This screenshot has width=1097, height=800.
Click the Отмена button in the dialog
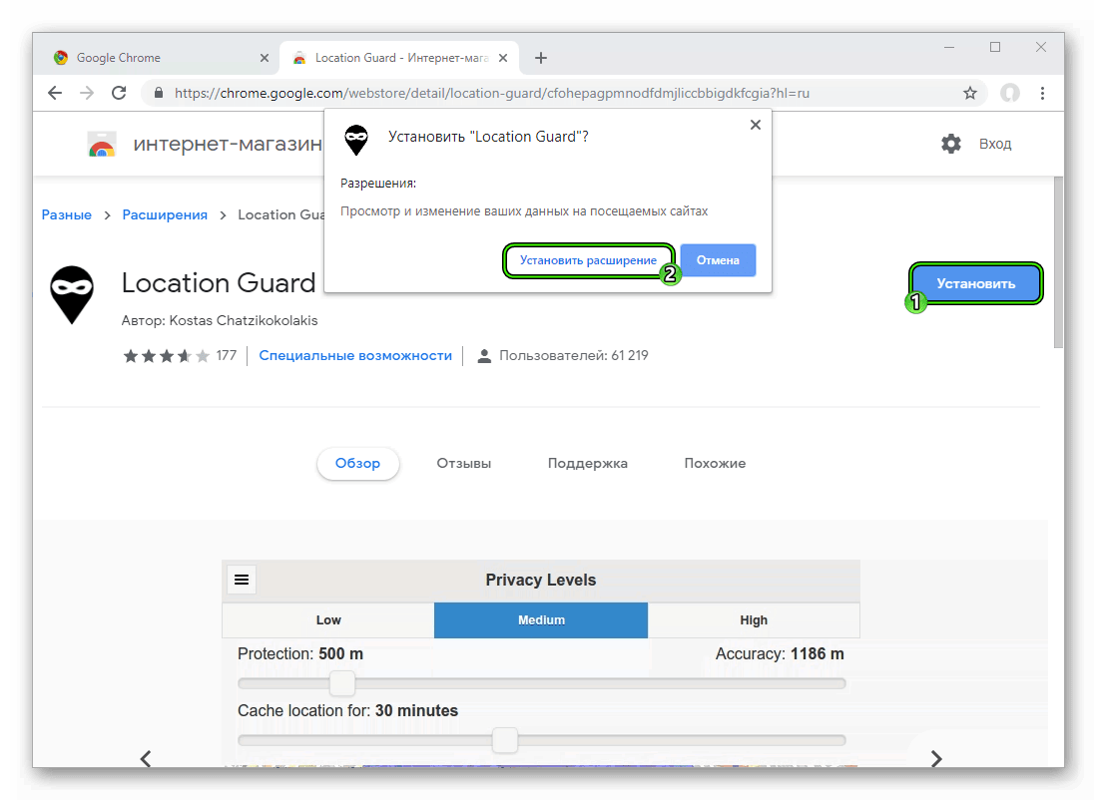(x=718, y=260)
